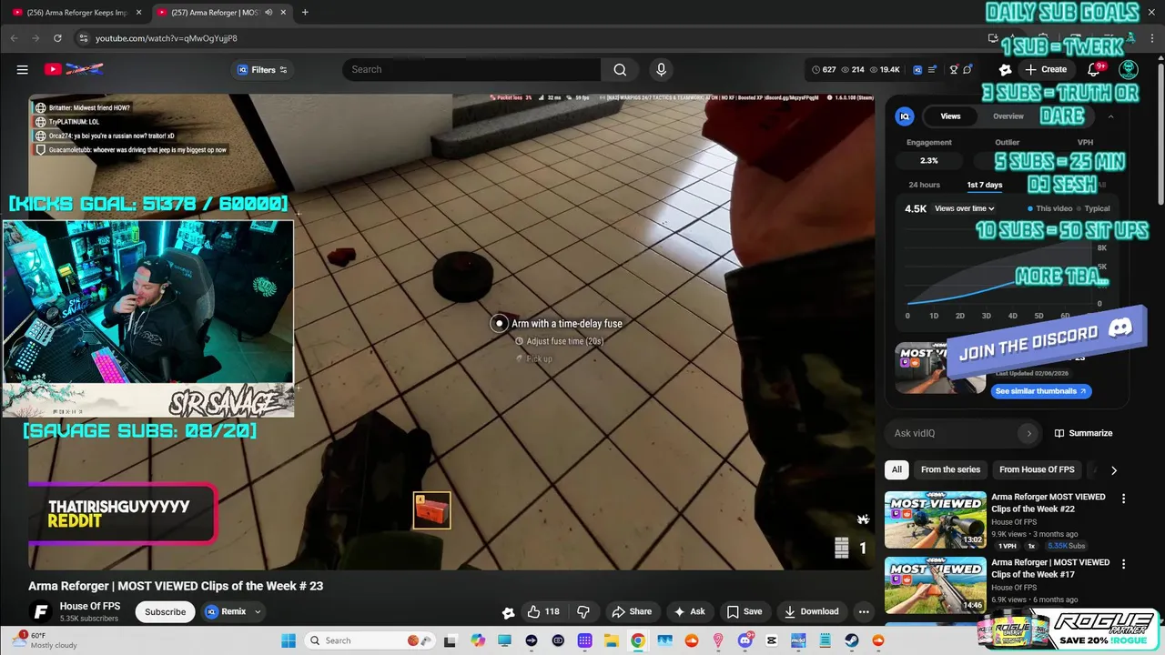Image resolution: width=1165 pixels, height=655 pixels.
Task: Reload the page in Chrome
Action: (57, 38)
